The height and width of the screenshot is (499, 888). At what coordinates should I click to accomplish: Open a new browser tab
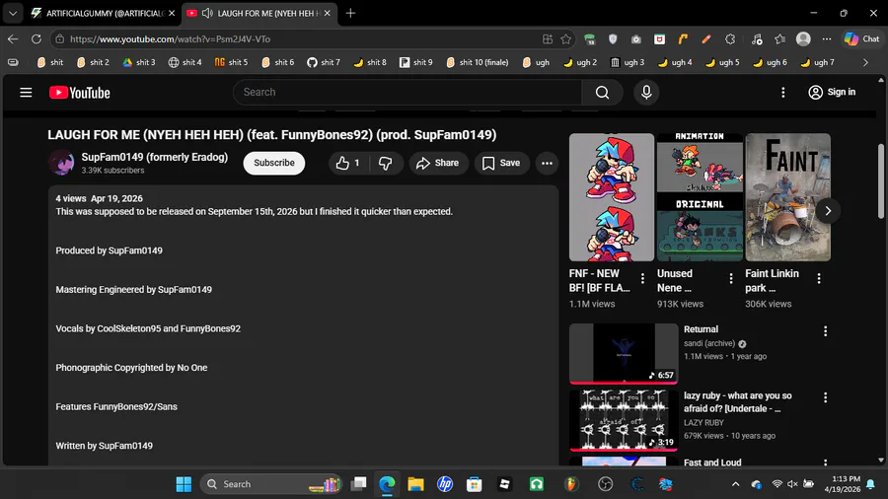(350, 13)
